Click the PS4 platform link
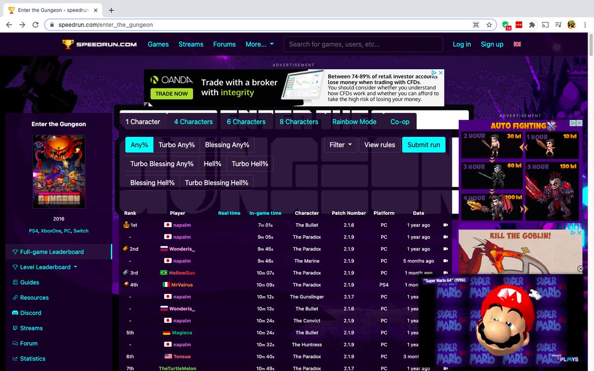 (34, 231)
